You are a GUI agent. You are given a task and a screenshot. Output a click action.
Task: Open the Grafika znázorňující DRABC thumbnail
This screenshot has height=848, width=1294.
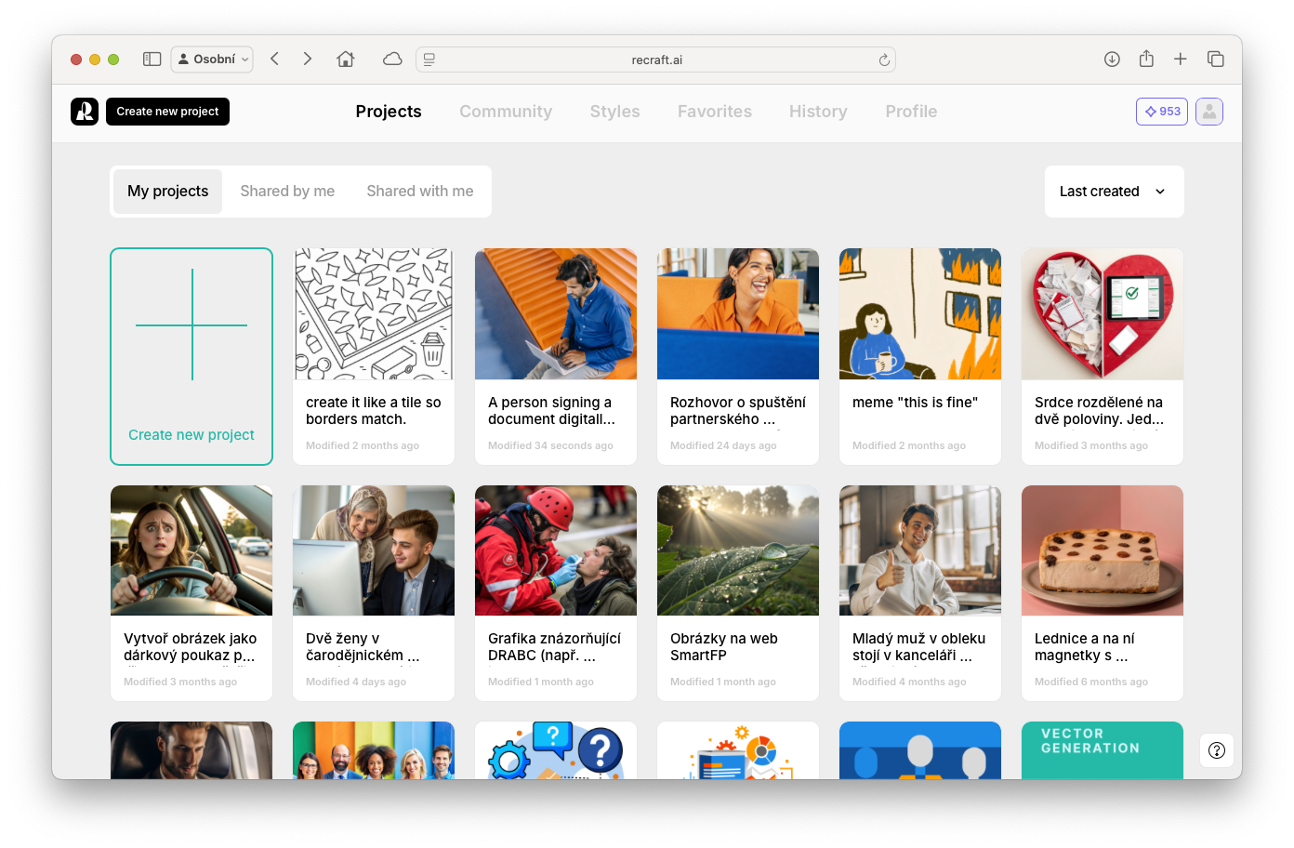[556, 550]
